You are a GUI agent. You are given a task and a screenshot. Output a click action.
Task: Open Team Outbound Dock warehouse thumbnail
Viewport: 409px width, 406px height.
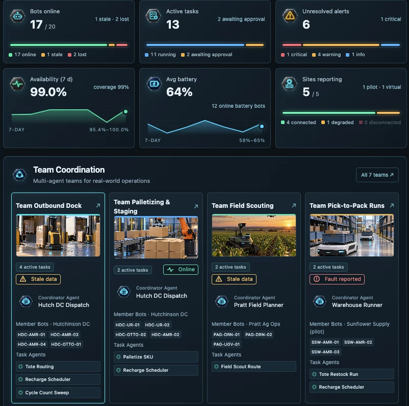pyautogui.click(x=58, y=235)
